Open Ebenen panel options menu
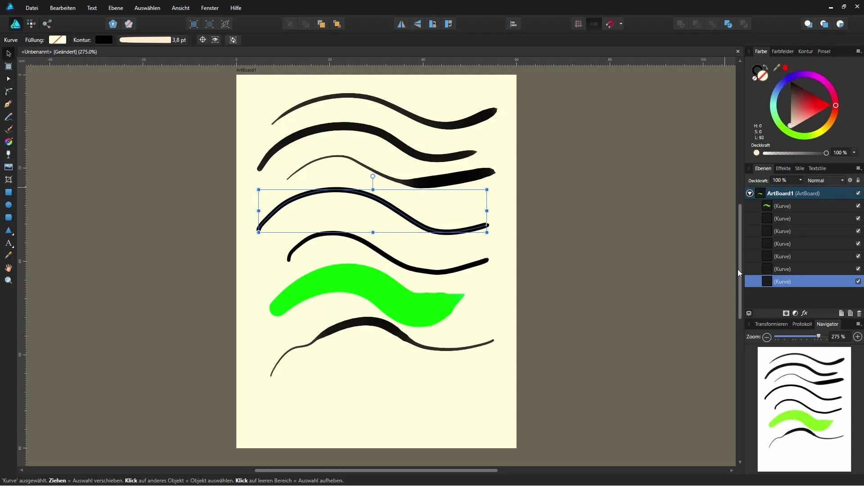This screenshot has height=486, width=864. click(x=858, y=168)
